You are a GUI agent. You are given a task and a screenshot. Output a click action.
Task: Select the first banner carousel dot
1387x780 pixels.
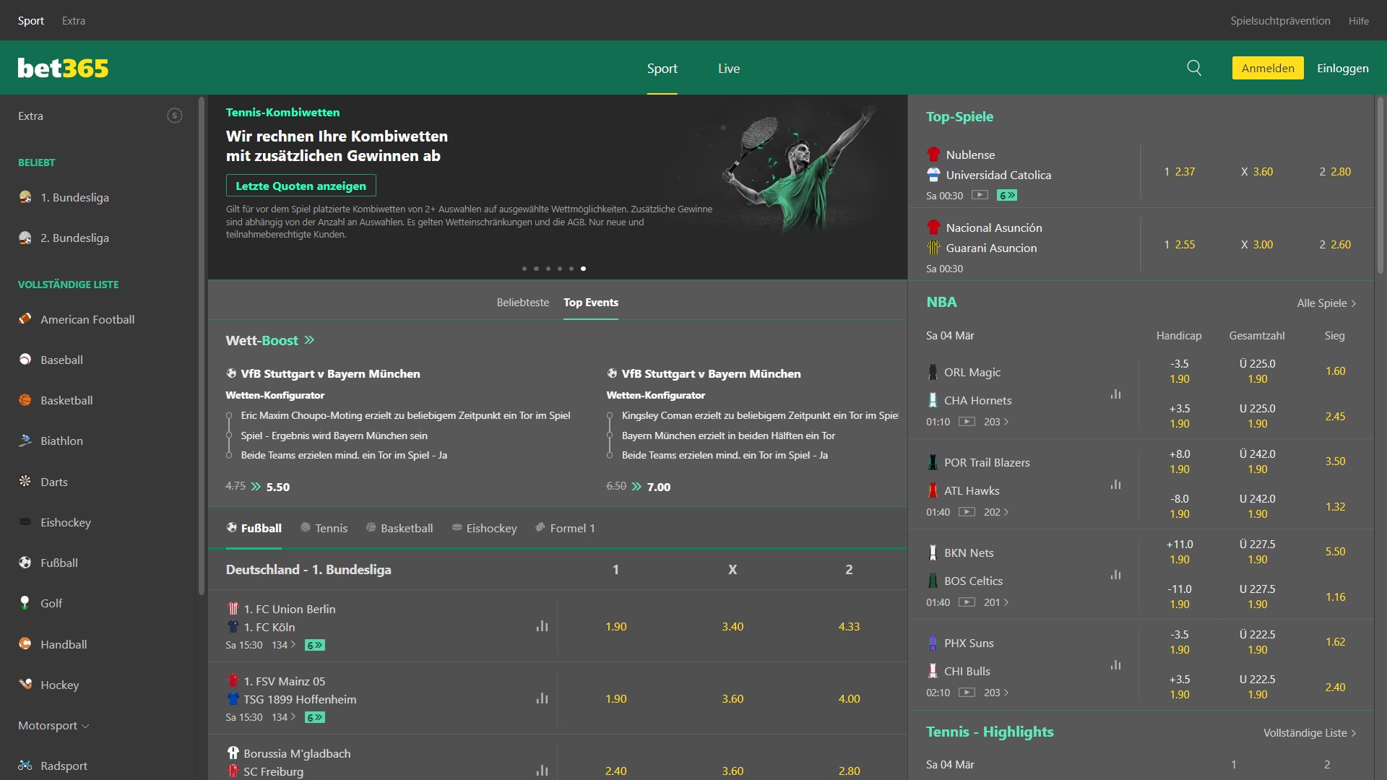524,269
